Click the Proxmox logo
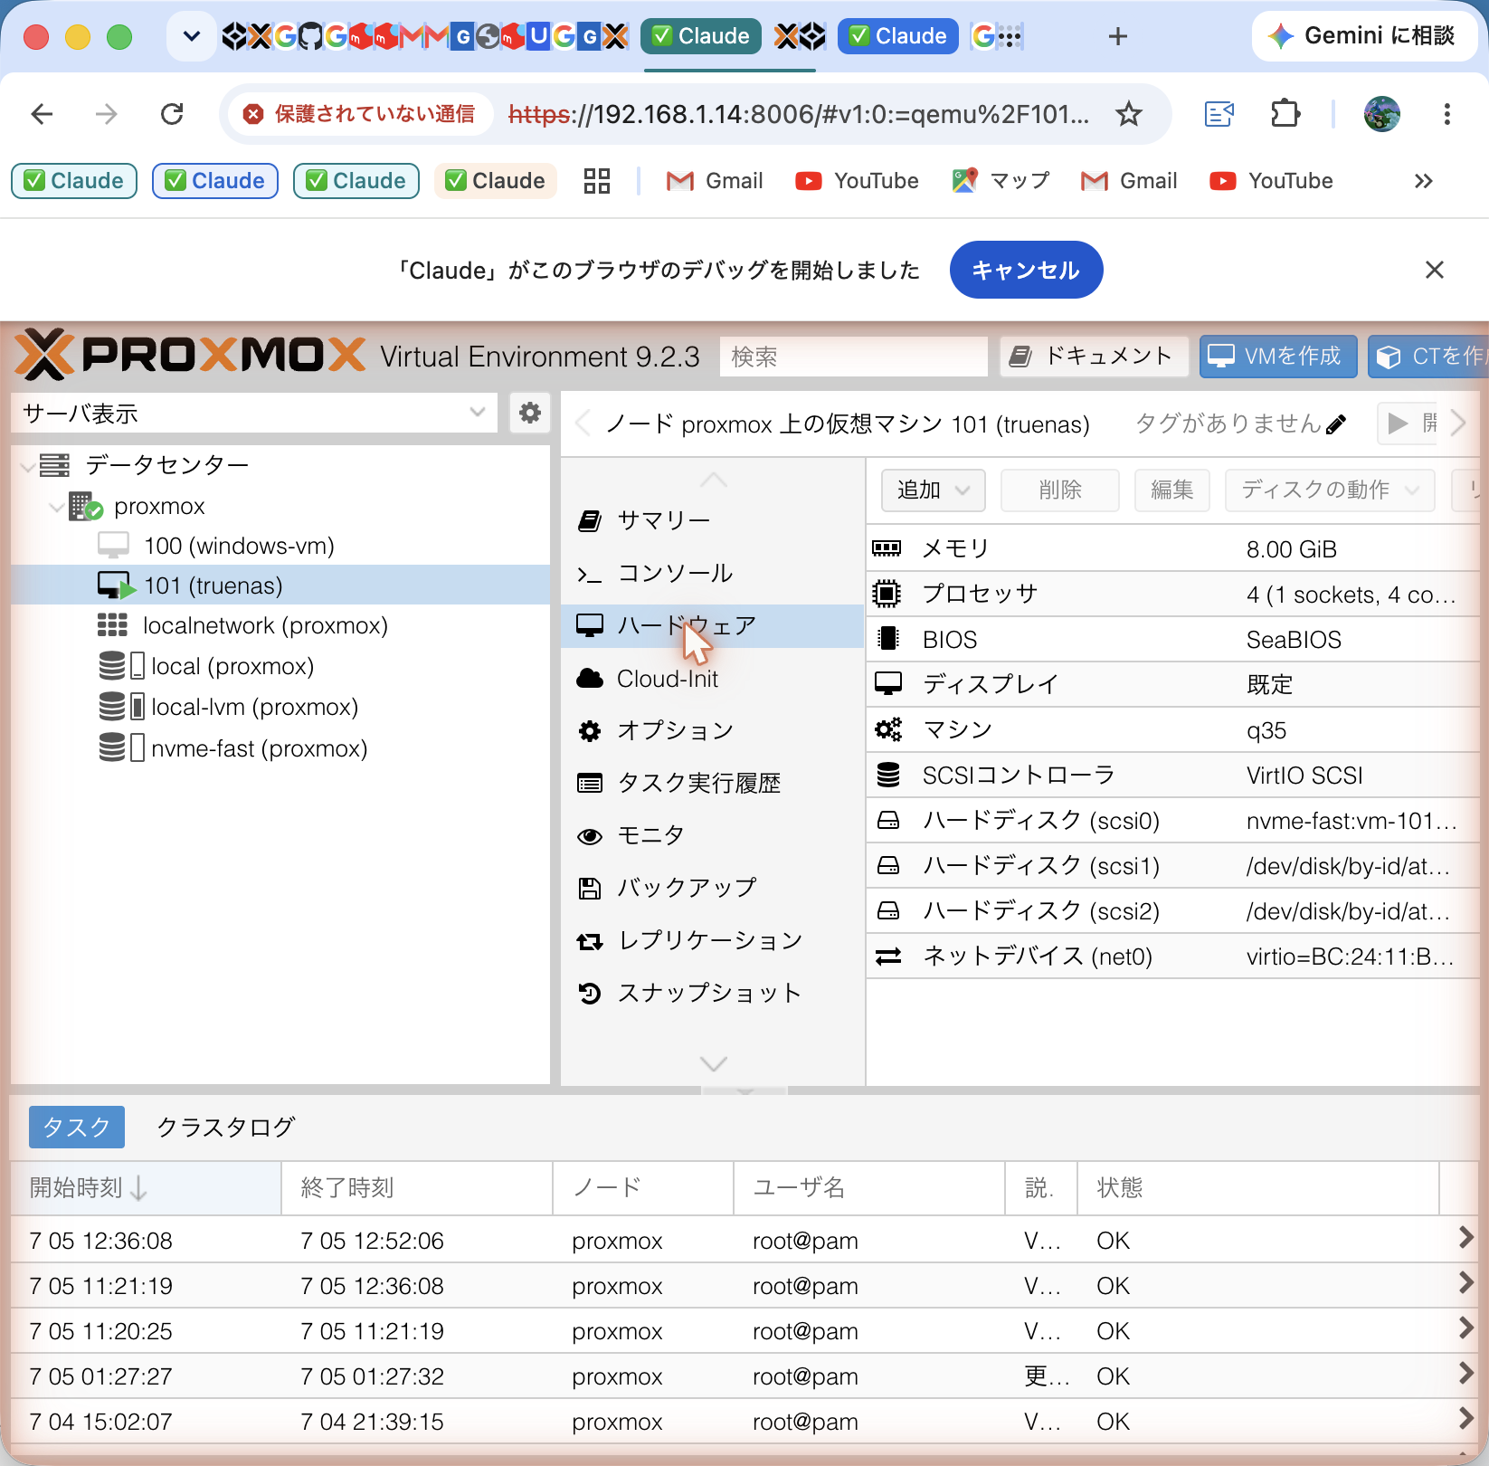Viewport: 1489px width, 1466px height. click(x=191, y=354)
